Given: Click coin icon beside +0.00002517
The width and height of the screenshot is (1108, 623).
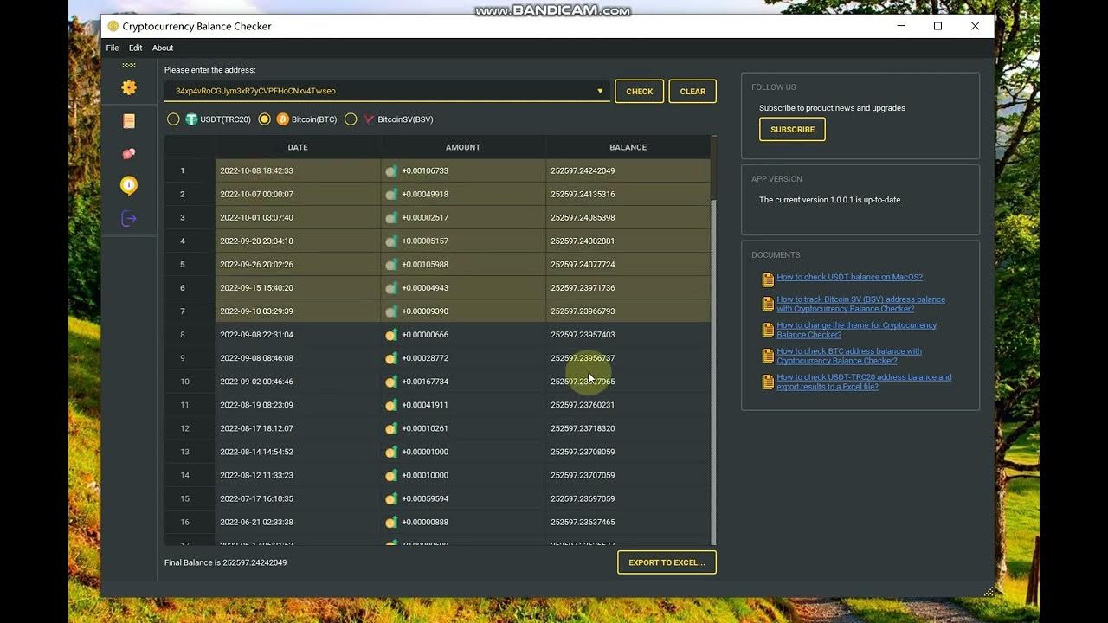Looking at the screenshot, I should point(391,218).
